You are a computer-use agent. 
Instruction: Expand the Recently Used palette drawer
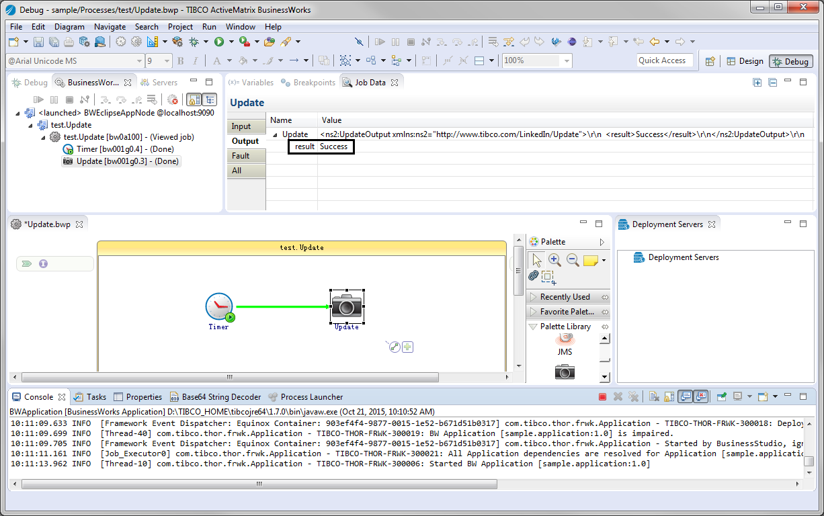pyautogui.click(x=569, y=297)
